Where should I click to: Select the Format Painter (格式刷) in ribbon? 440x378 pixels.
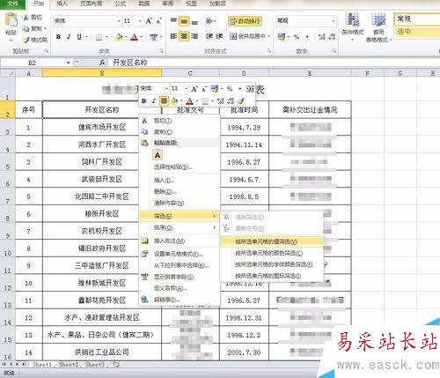[x=35, y=40]
